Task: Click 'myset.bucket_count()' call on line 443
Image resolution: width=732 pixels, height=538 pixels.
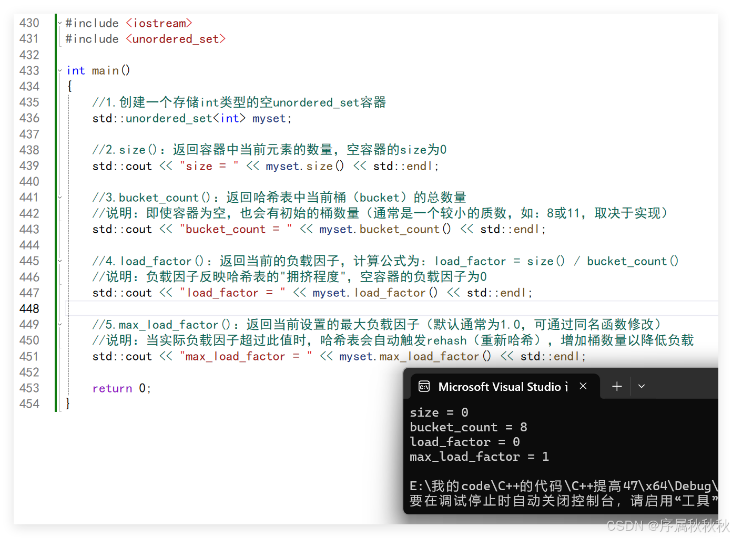Action: tap(385, 230)
